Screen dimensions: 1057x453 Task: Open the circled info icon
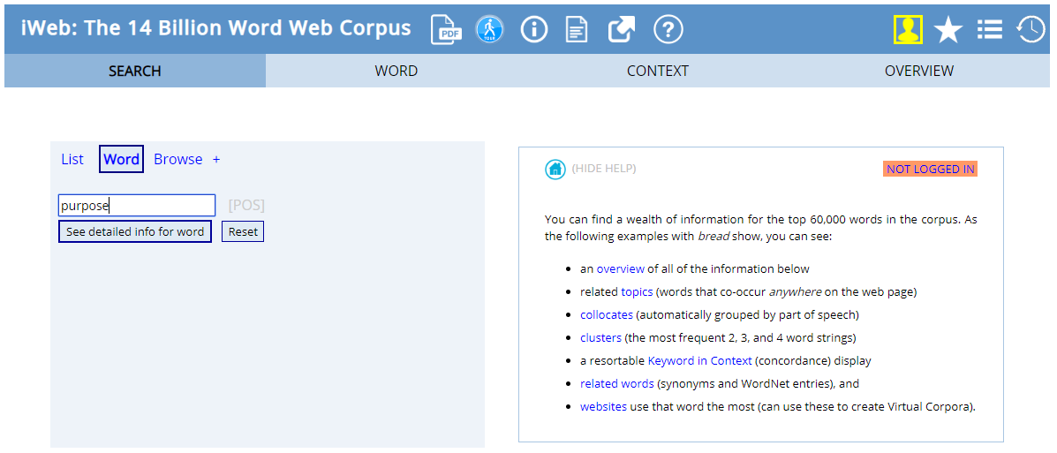pyautogui.click(x=534, y=30)
